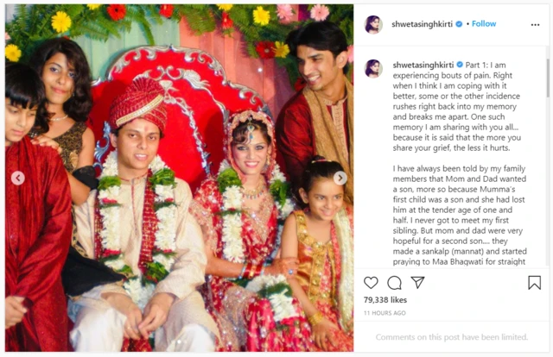View the 79,338 likes list
The image size is (553, 357).
click(385, 300)
